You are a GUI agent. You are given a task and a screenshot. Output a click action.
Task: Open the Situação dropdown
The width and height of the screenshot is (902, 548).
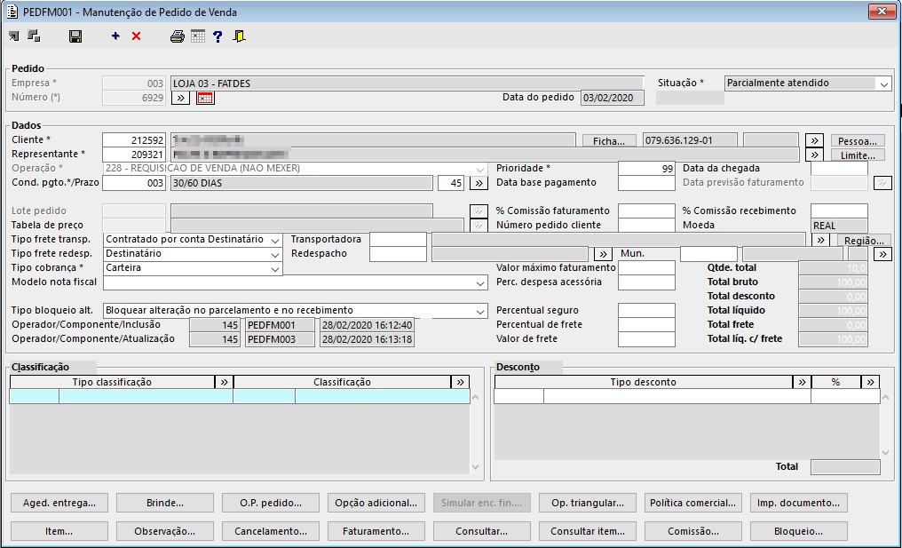coord(883,83)
